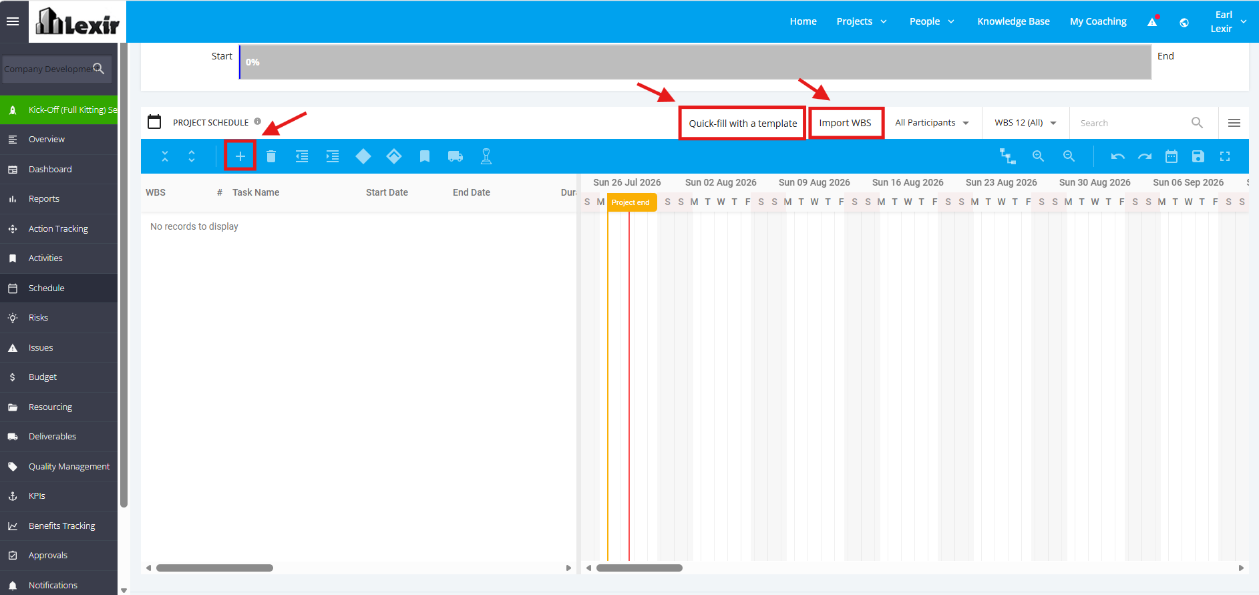Click the solid diamond milestone icon
The image size is (1259, 595).
coord(363,156)
